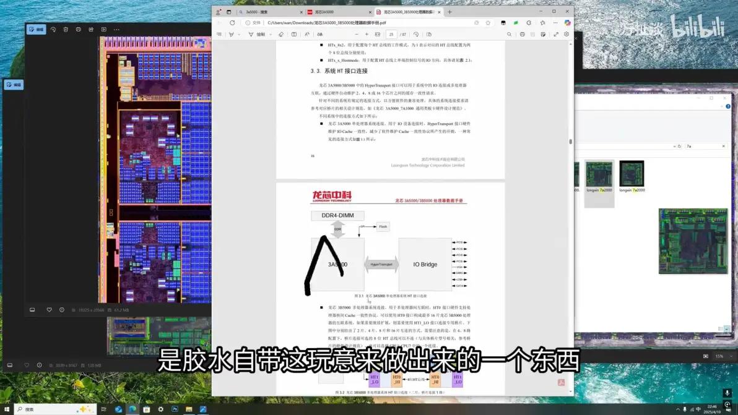The height and width of the screenshot is (415, 738).
Task: Toggle the PDF table of contents panel
Action: coord(219,34)
